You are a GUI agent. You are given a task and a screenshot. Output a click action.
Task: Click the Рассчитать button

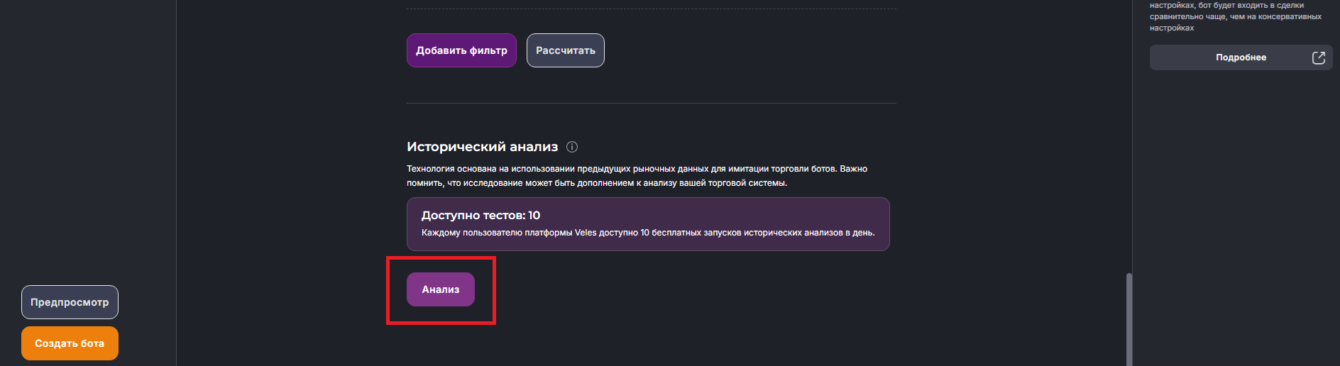[566, 50]
